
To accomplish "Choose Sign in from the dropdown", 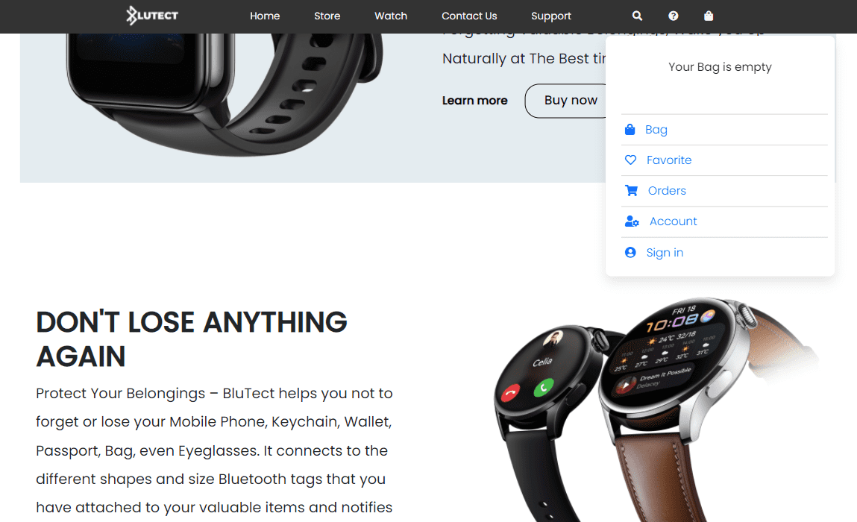I will 665,253.
